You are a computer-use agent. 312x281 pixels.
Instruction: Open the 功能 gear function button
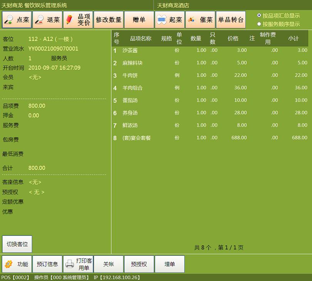(17, 264)
